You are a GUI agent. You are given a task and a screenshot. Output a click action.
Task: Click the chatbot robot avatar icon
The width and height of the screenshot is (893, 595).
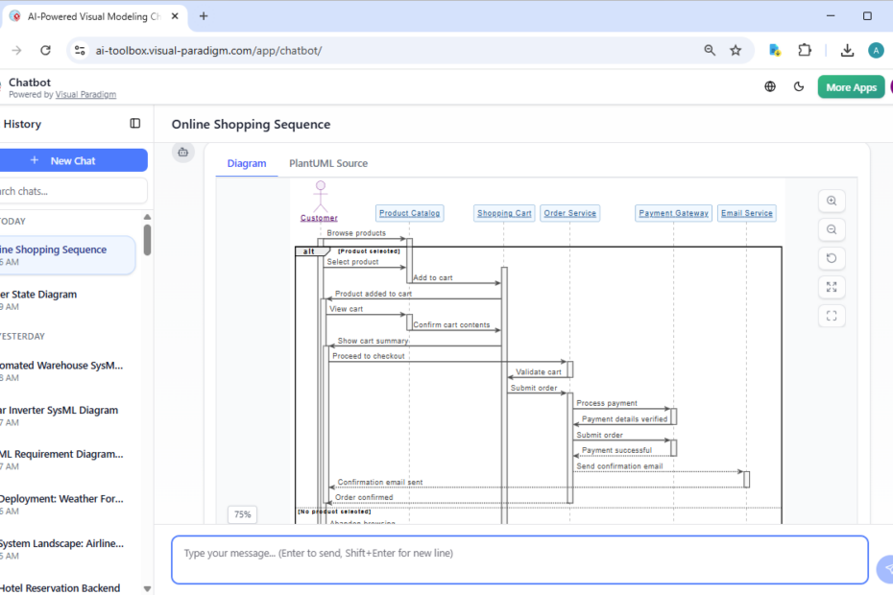click(x=183, y=152)
